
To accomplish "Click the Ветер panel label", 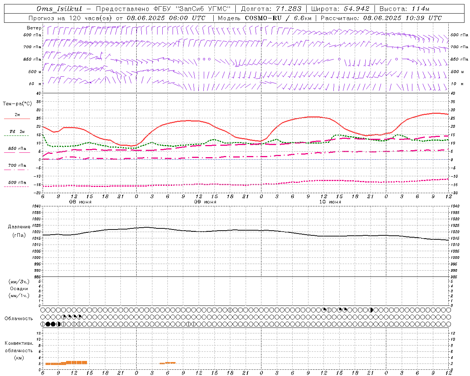I will click(34, 28).
